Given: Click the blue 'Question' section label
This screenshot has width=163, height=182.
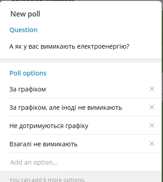Looking at the screenshot, I should [x=23, y=30].
